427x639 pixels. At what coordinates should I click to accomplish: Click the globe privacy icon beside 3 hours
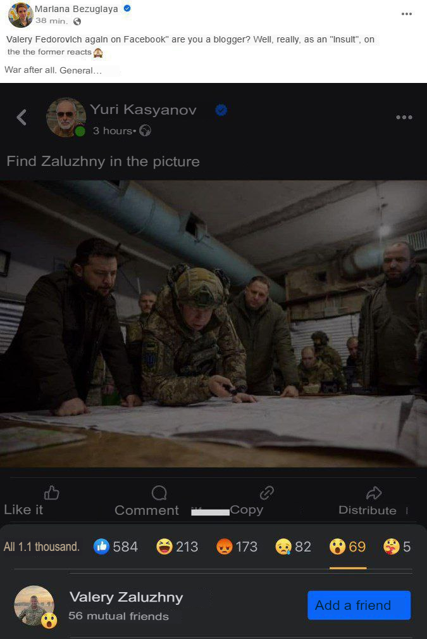pyautogui.click(x=145, y=131)
